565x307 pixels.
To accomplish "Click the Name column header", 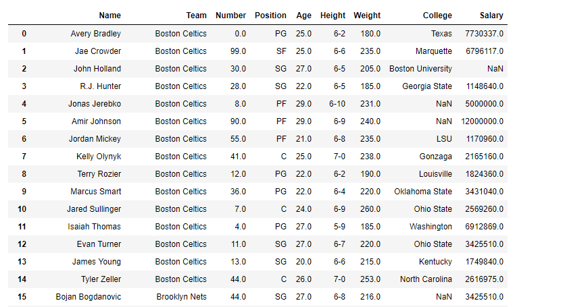I will (x=109, y=16).
